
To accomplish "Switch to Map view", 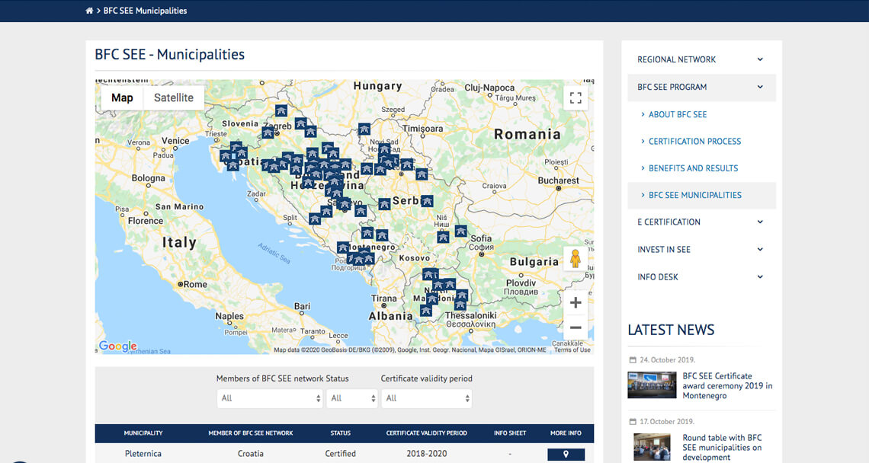I will (122, 98).
